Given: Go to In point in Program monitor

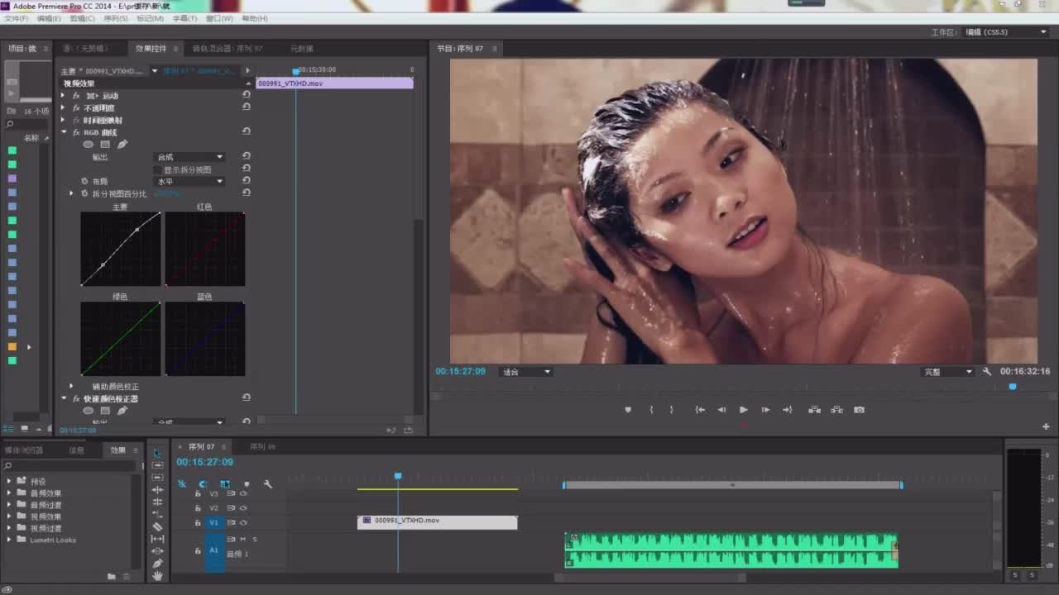Looking at the screenshot, I should pos(700,410).
